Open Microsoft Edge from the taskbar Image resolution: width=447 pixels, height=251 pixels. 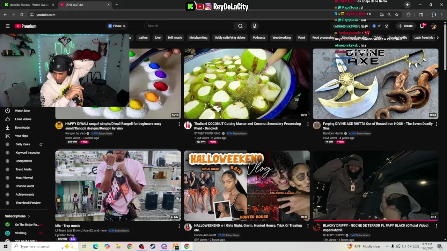(x=95, y=246)
